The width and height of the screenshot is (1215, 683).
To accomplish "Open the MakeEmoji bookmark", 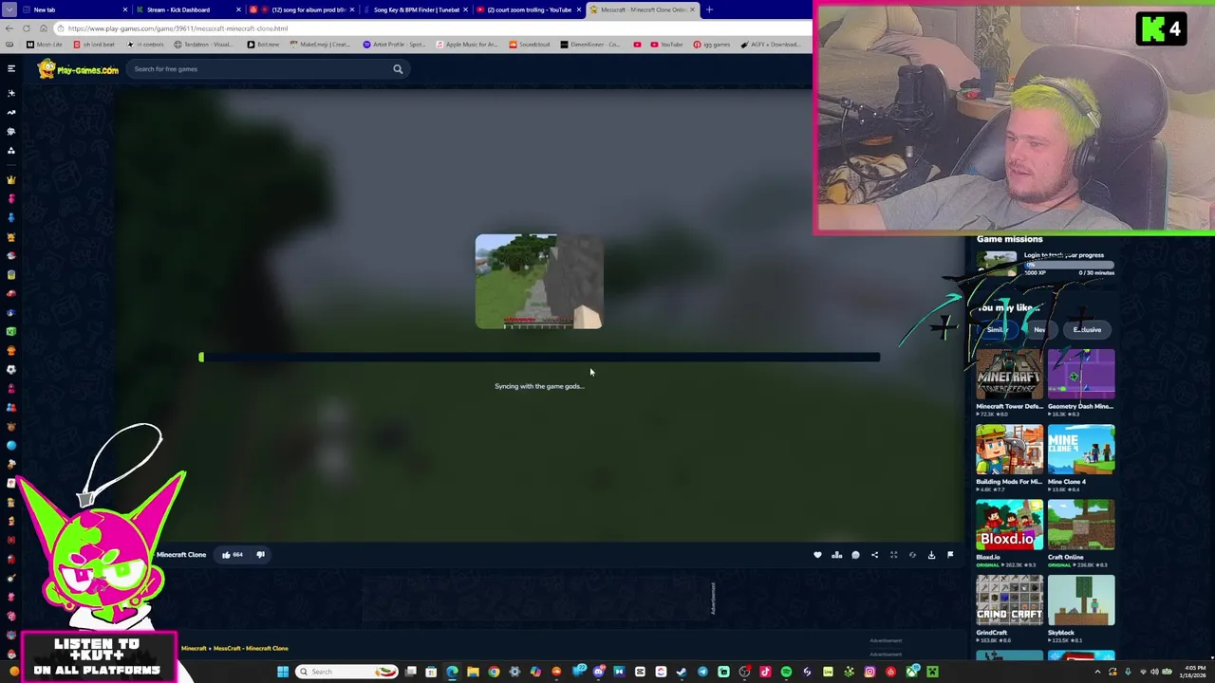I will tap(319, 45).
